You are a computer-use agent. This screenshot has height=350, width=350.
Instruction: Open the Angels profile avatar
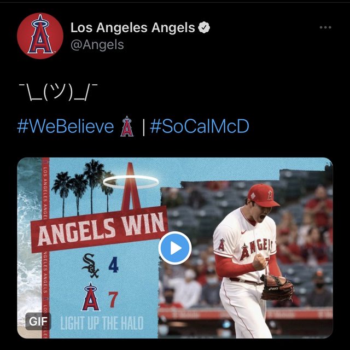click(x=40, y=36)
